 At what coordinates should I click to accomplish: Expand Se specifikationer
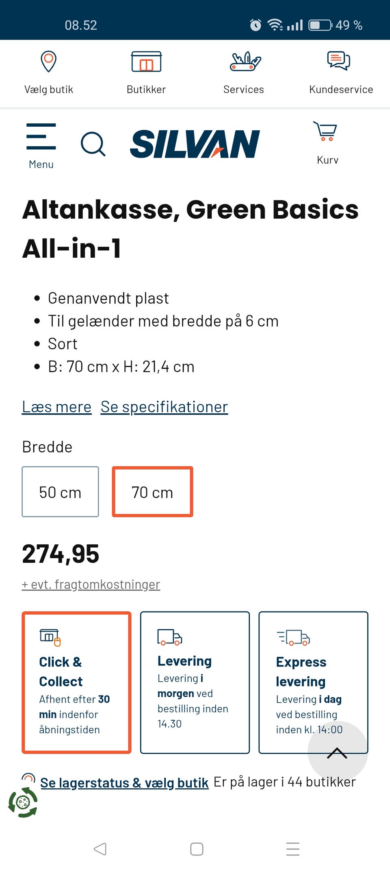[x=164, y=406]
